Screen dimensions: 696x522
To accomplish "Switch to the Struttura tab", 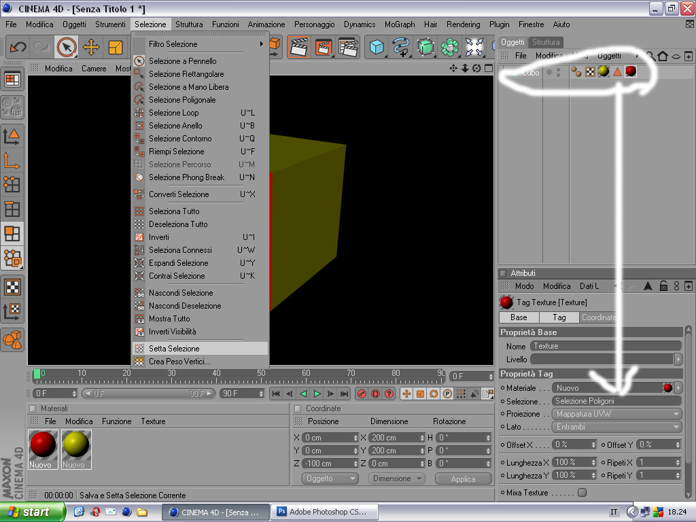I will coord(546,42).
